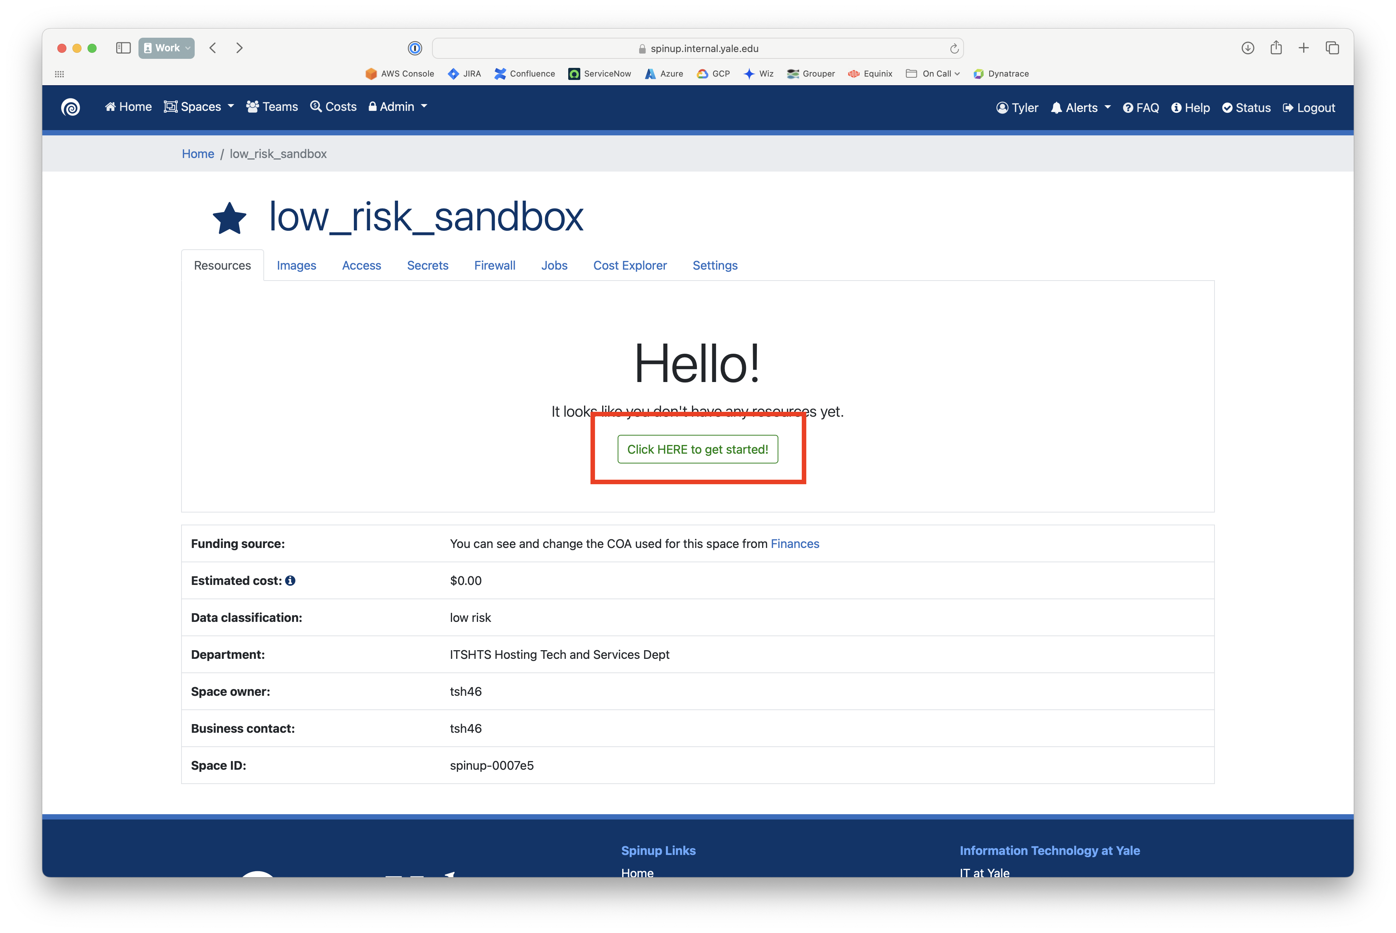This screenshot has height=933, width=1396.
Task: Click the Space ID value spinup-0007e5
Action: pos(492,765)
